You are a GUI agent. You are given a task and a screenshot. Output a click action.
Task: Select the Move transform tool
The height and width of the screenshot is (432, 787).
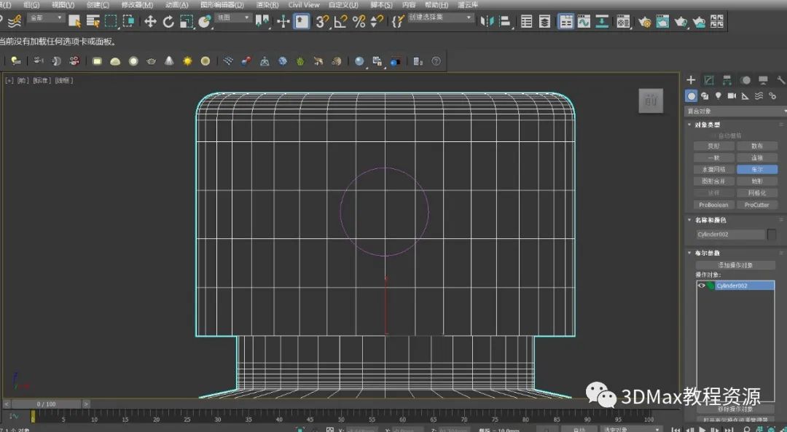pyautogui.click(x=150, y=21)
